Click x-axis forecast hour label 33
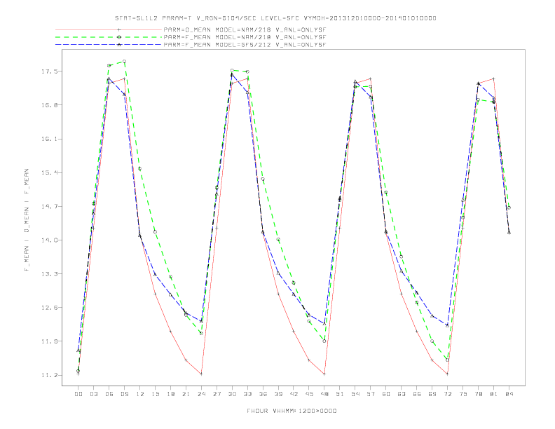The image size is (555, 429). pos(247,394)
